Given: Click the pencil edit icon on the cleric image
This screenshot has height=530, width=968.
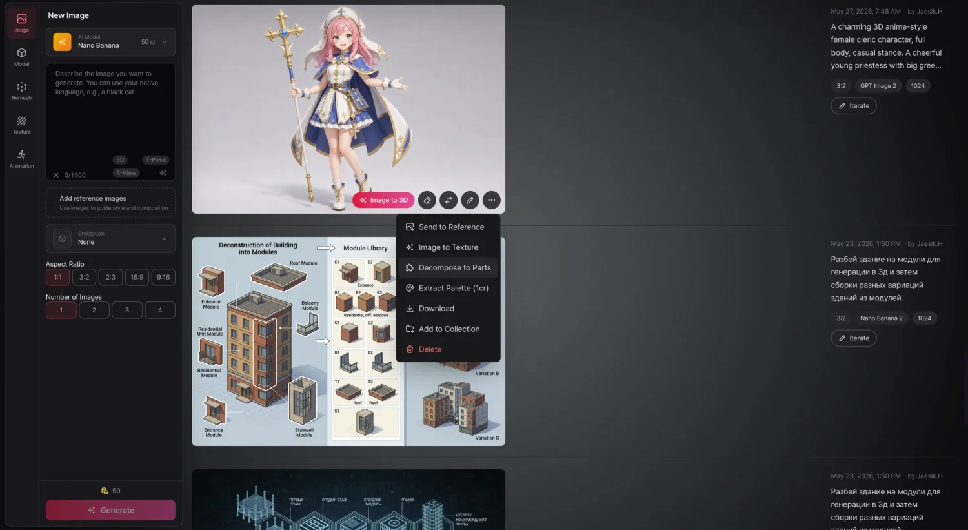Looking at the screenshot, I should click(x=470, y=200).
